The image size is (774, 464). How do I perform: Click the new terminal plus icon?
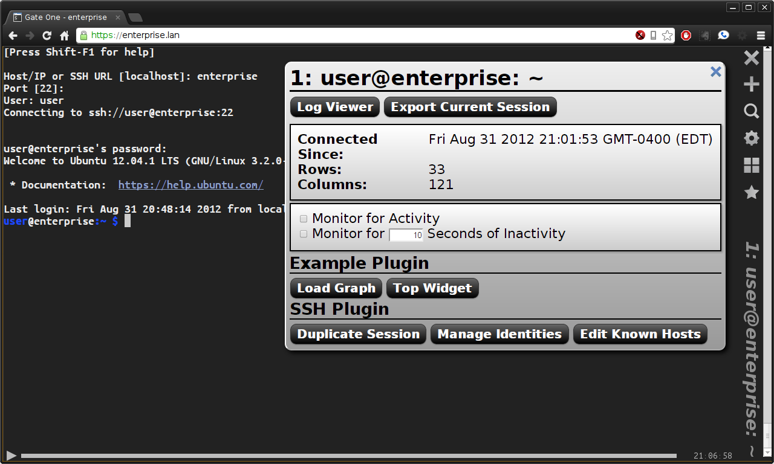(x=751, y=84)
